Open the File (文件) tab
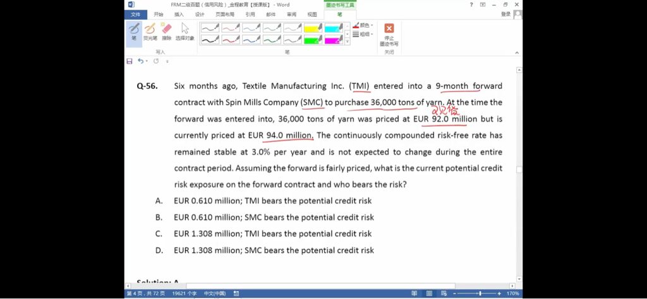 tap(135, 15)
